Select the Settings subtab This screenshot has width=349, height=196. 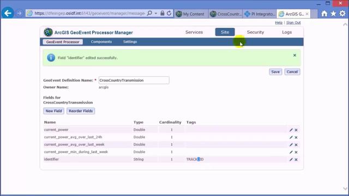[130, 42]
